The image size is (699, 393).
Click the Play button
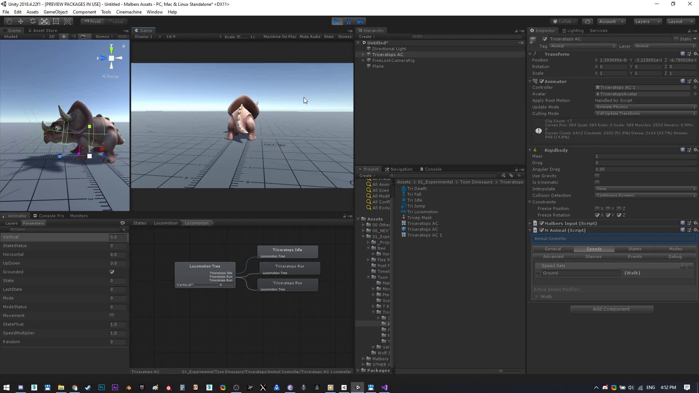(x=337, y=21)
